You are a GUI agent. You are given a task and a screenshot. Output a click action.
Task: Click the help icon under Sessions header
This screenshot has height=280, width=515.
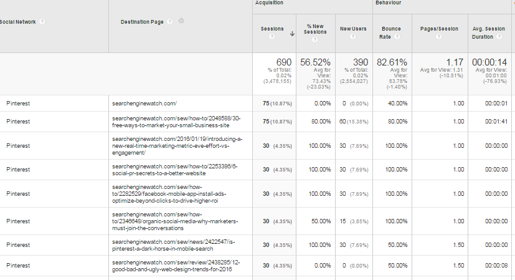(272, 37)
